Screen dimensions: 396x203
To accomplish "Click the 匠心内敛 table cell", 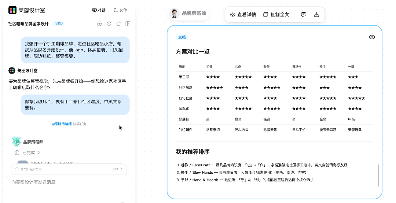I will coord(242,130).
